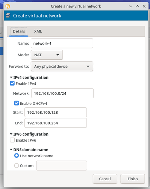
Task: Open the Forward to dropdown
Action: [62, 66]
